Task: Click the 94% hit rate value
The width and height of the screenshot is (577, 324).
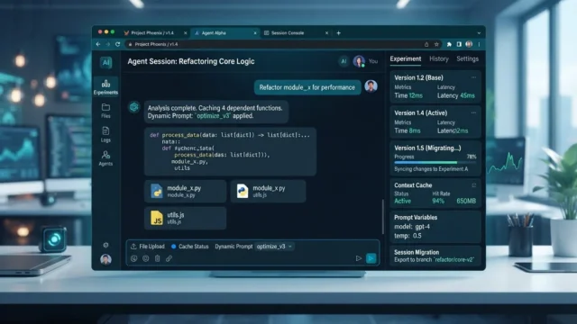Action: point(438,201)
